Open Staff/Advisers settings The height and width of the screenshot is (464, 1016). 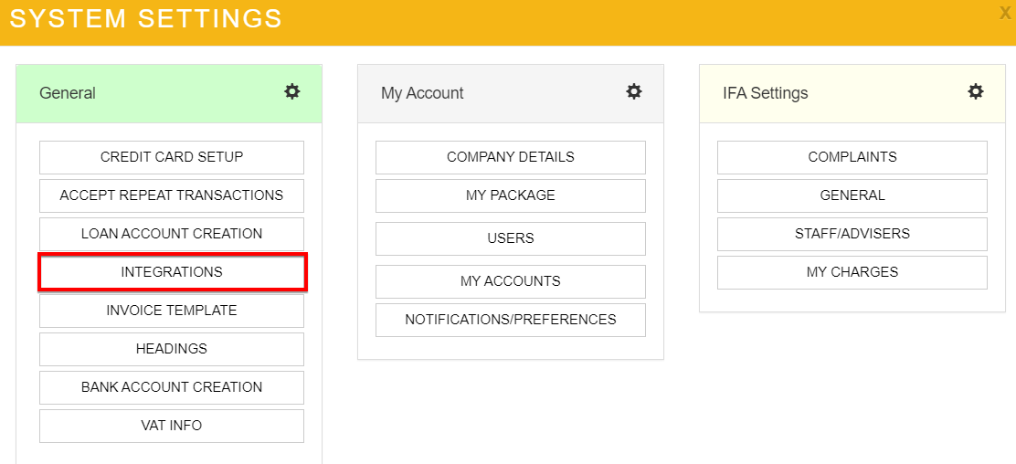[x=852, y=234]
